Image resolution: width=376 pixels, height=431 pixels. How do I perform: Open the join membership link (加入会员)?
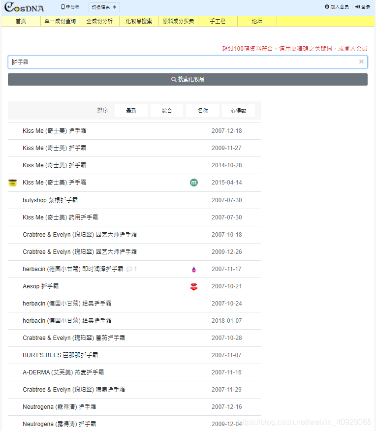[337, 7]
